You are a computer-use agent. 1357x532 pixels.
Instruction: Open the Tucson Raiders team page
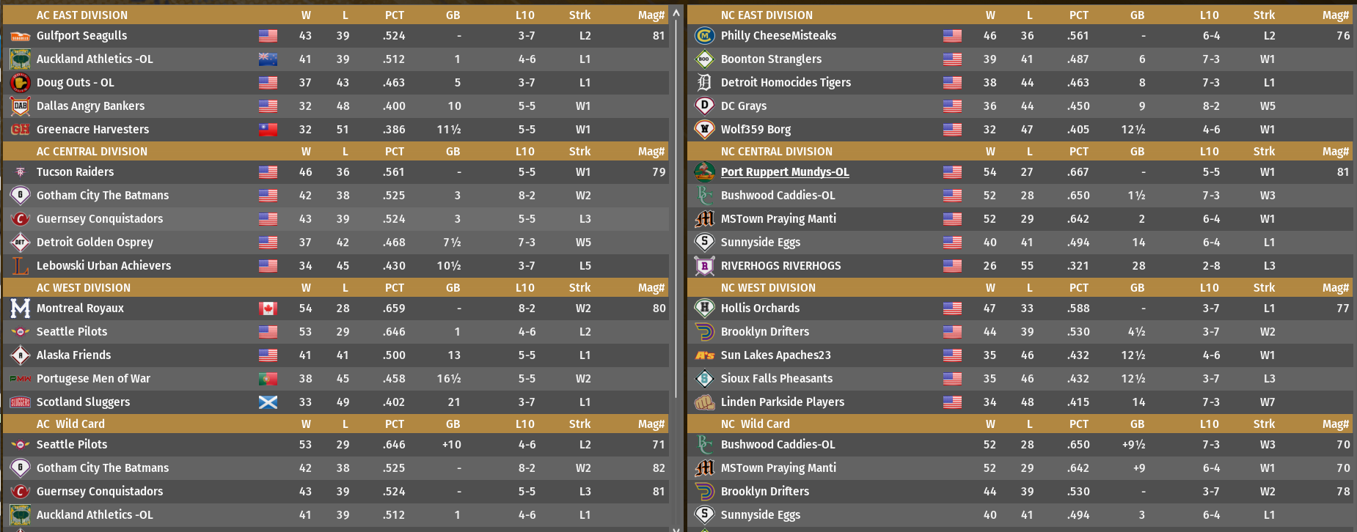[x=75, y=172]
